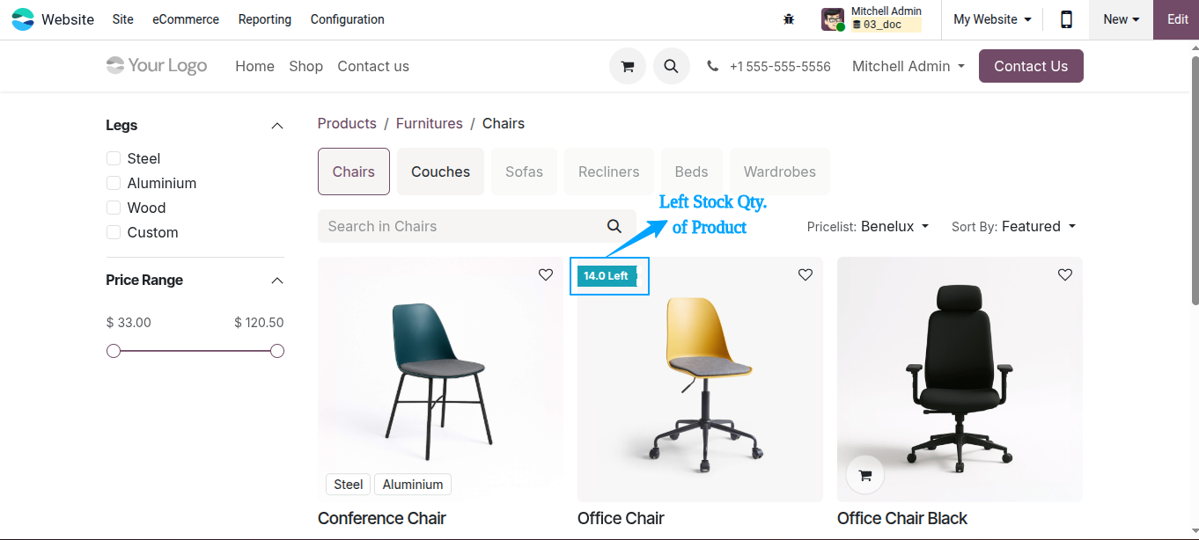Click the Odoo Website app logo
The image size is (1199, 540).
pos(23,19)
